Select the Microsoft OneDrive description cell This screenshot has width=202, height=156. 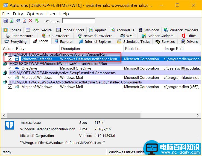click(x=76, y=68)
